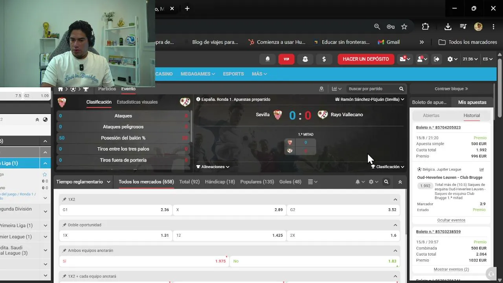
Task: Open the markets list view menu
Action: [313, 182]
